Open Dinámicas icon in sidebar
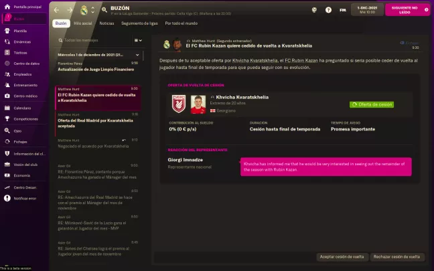Screen dimensions: 434x271 coord(7,41)
